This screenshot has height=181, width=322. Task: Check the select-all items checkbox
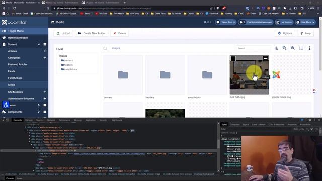click(x=105, y=48)
